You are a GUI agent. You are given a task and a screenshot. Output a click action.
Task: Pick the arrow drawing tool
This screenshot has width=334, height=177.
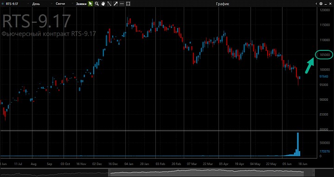coord(116,4)
